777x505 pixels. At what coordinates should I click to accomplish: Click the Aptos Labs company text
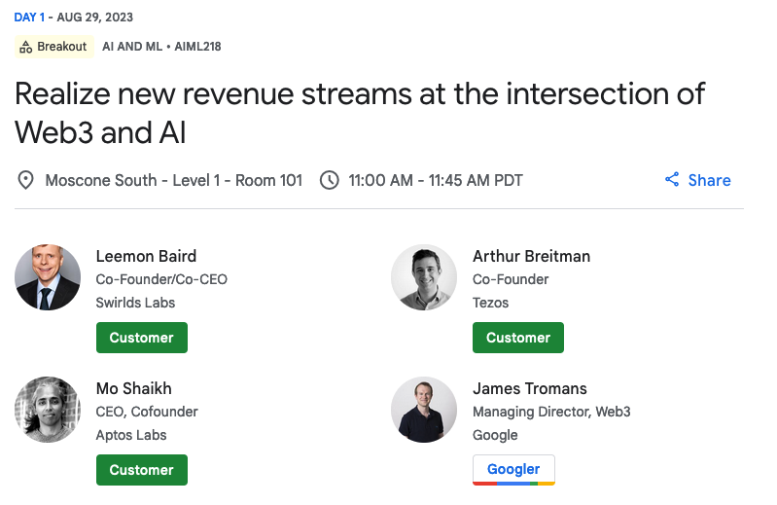131,435
